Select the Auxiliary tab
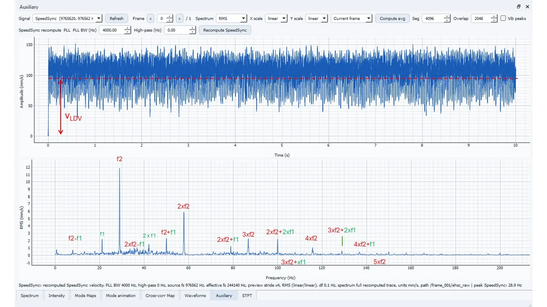The image size is (547, 307). (224, 295)
